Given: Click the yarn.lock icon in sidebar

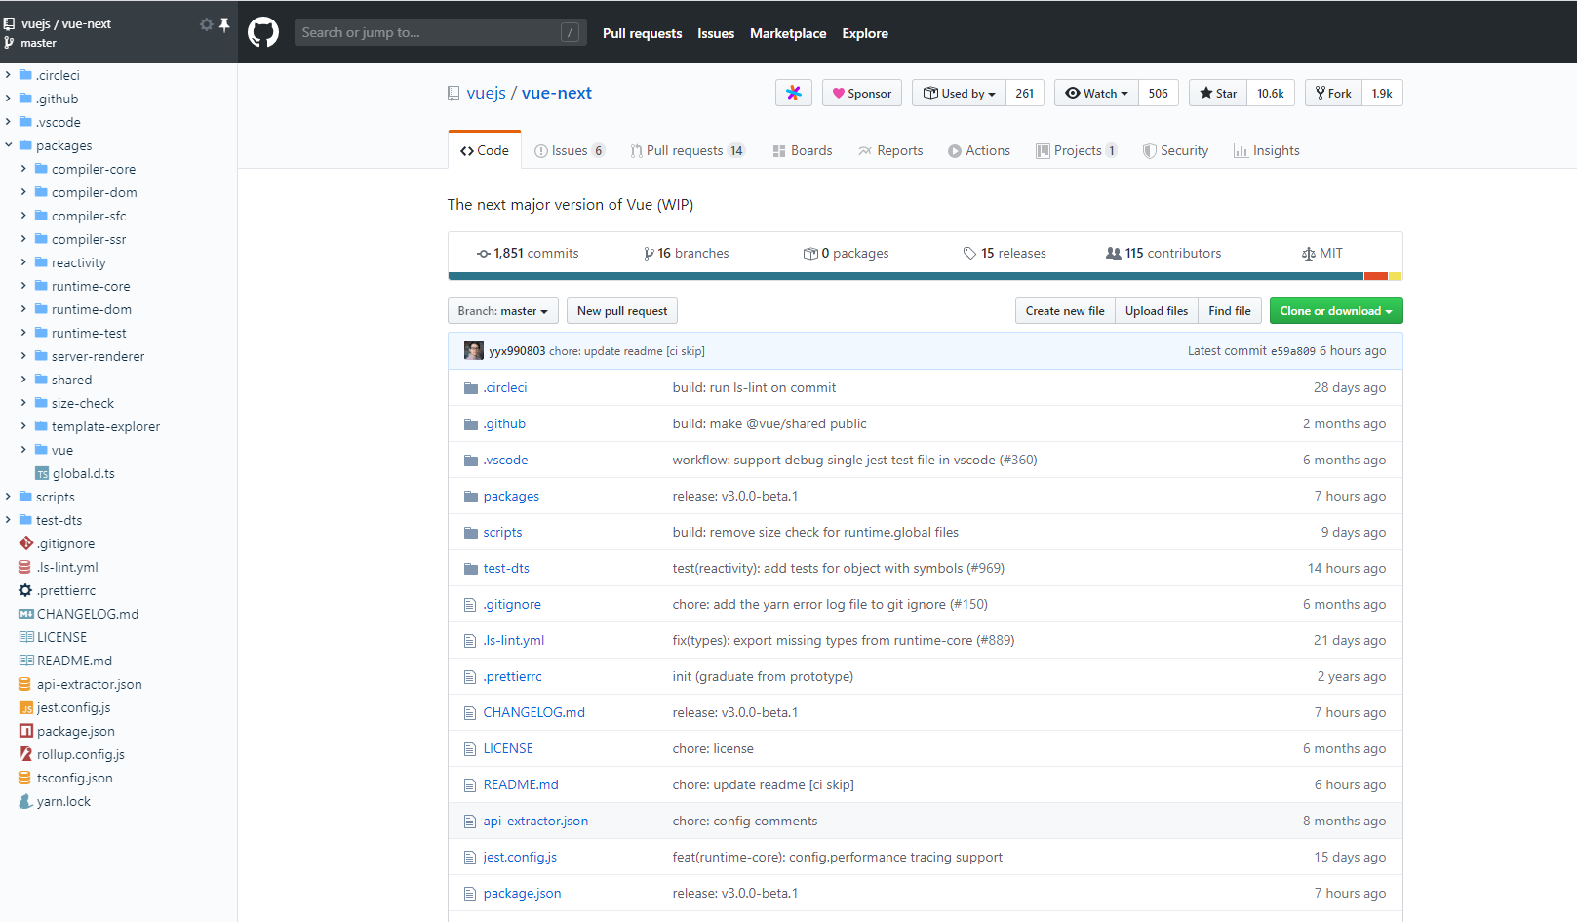Looking at the screenshot, I should (26, 801).
